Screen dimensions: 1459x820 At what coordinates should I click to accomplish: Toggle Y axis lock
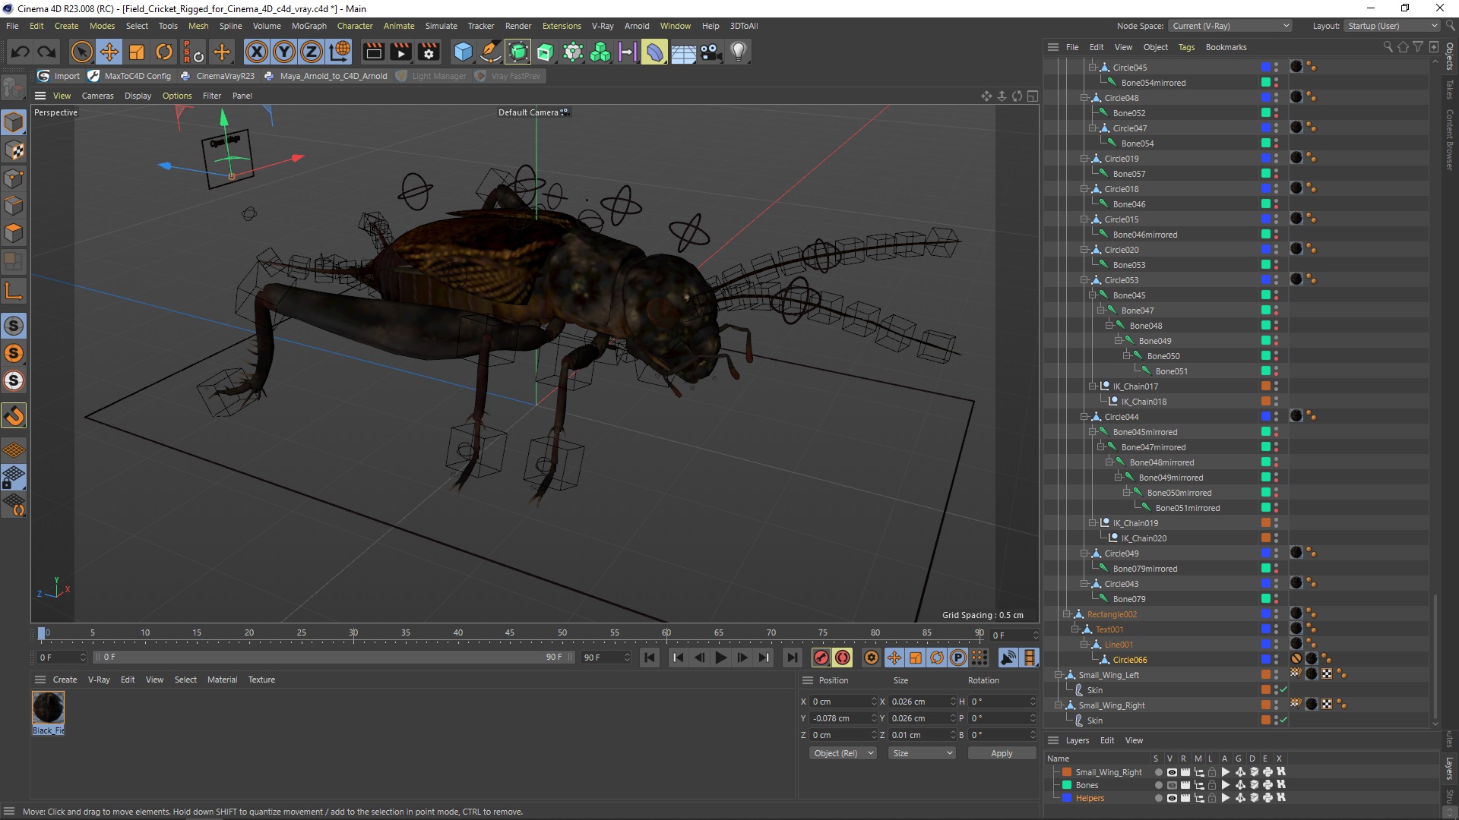tap(284, 52)
